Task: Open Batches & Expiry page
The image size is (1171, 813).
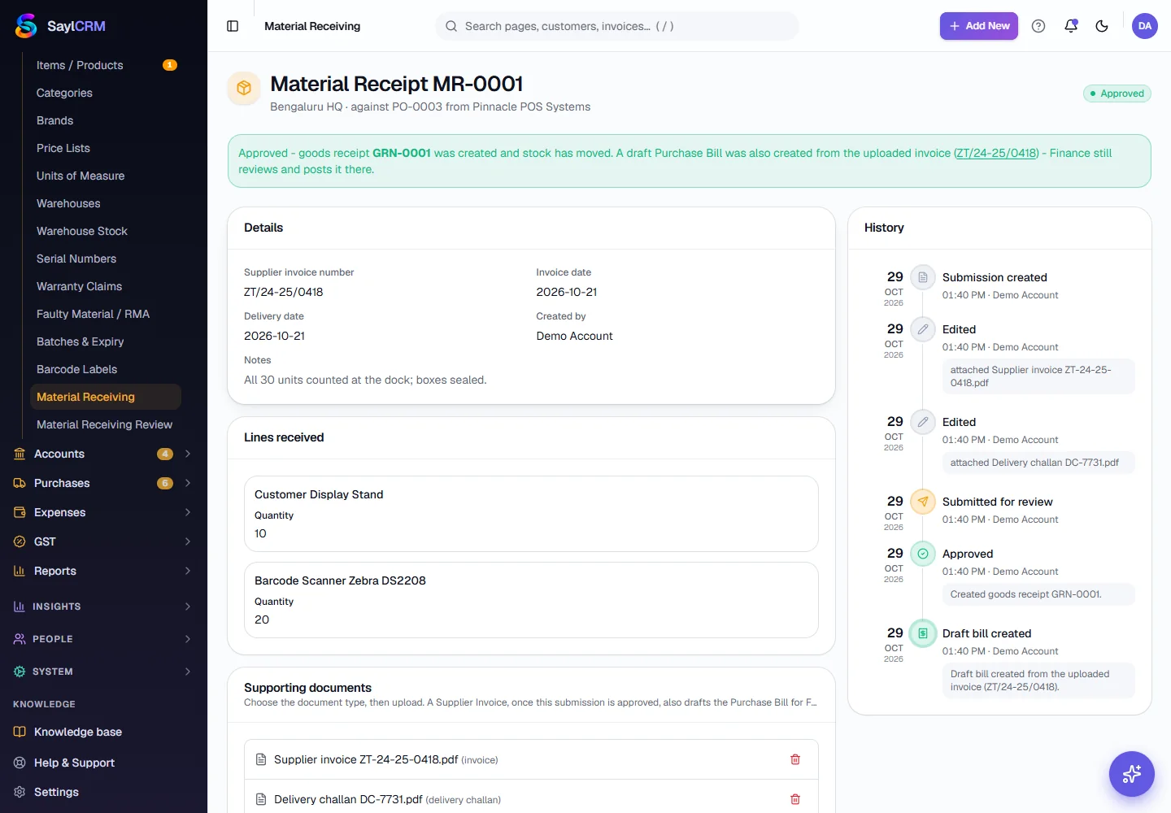Action: tap(106, 341)
